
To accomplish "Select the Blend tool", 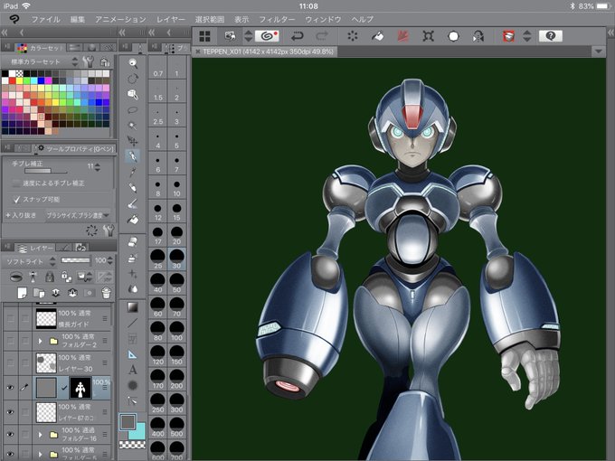I will (133, 289).
